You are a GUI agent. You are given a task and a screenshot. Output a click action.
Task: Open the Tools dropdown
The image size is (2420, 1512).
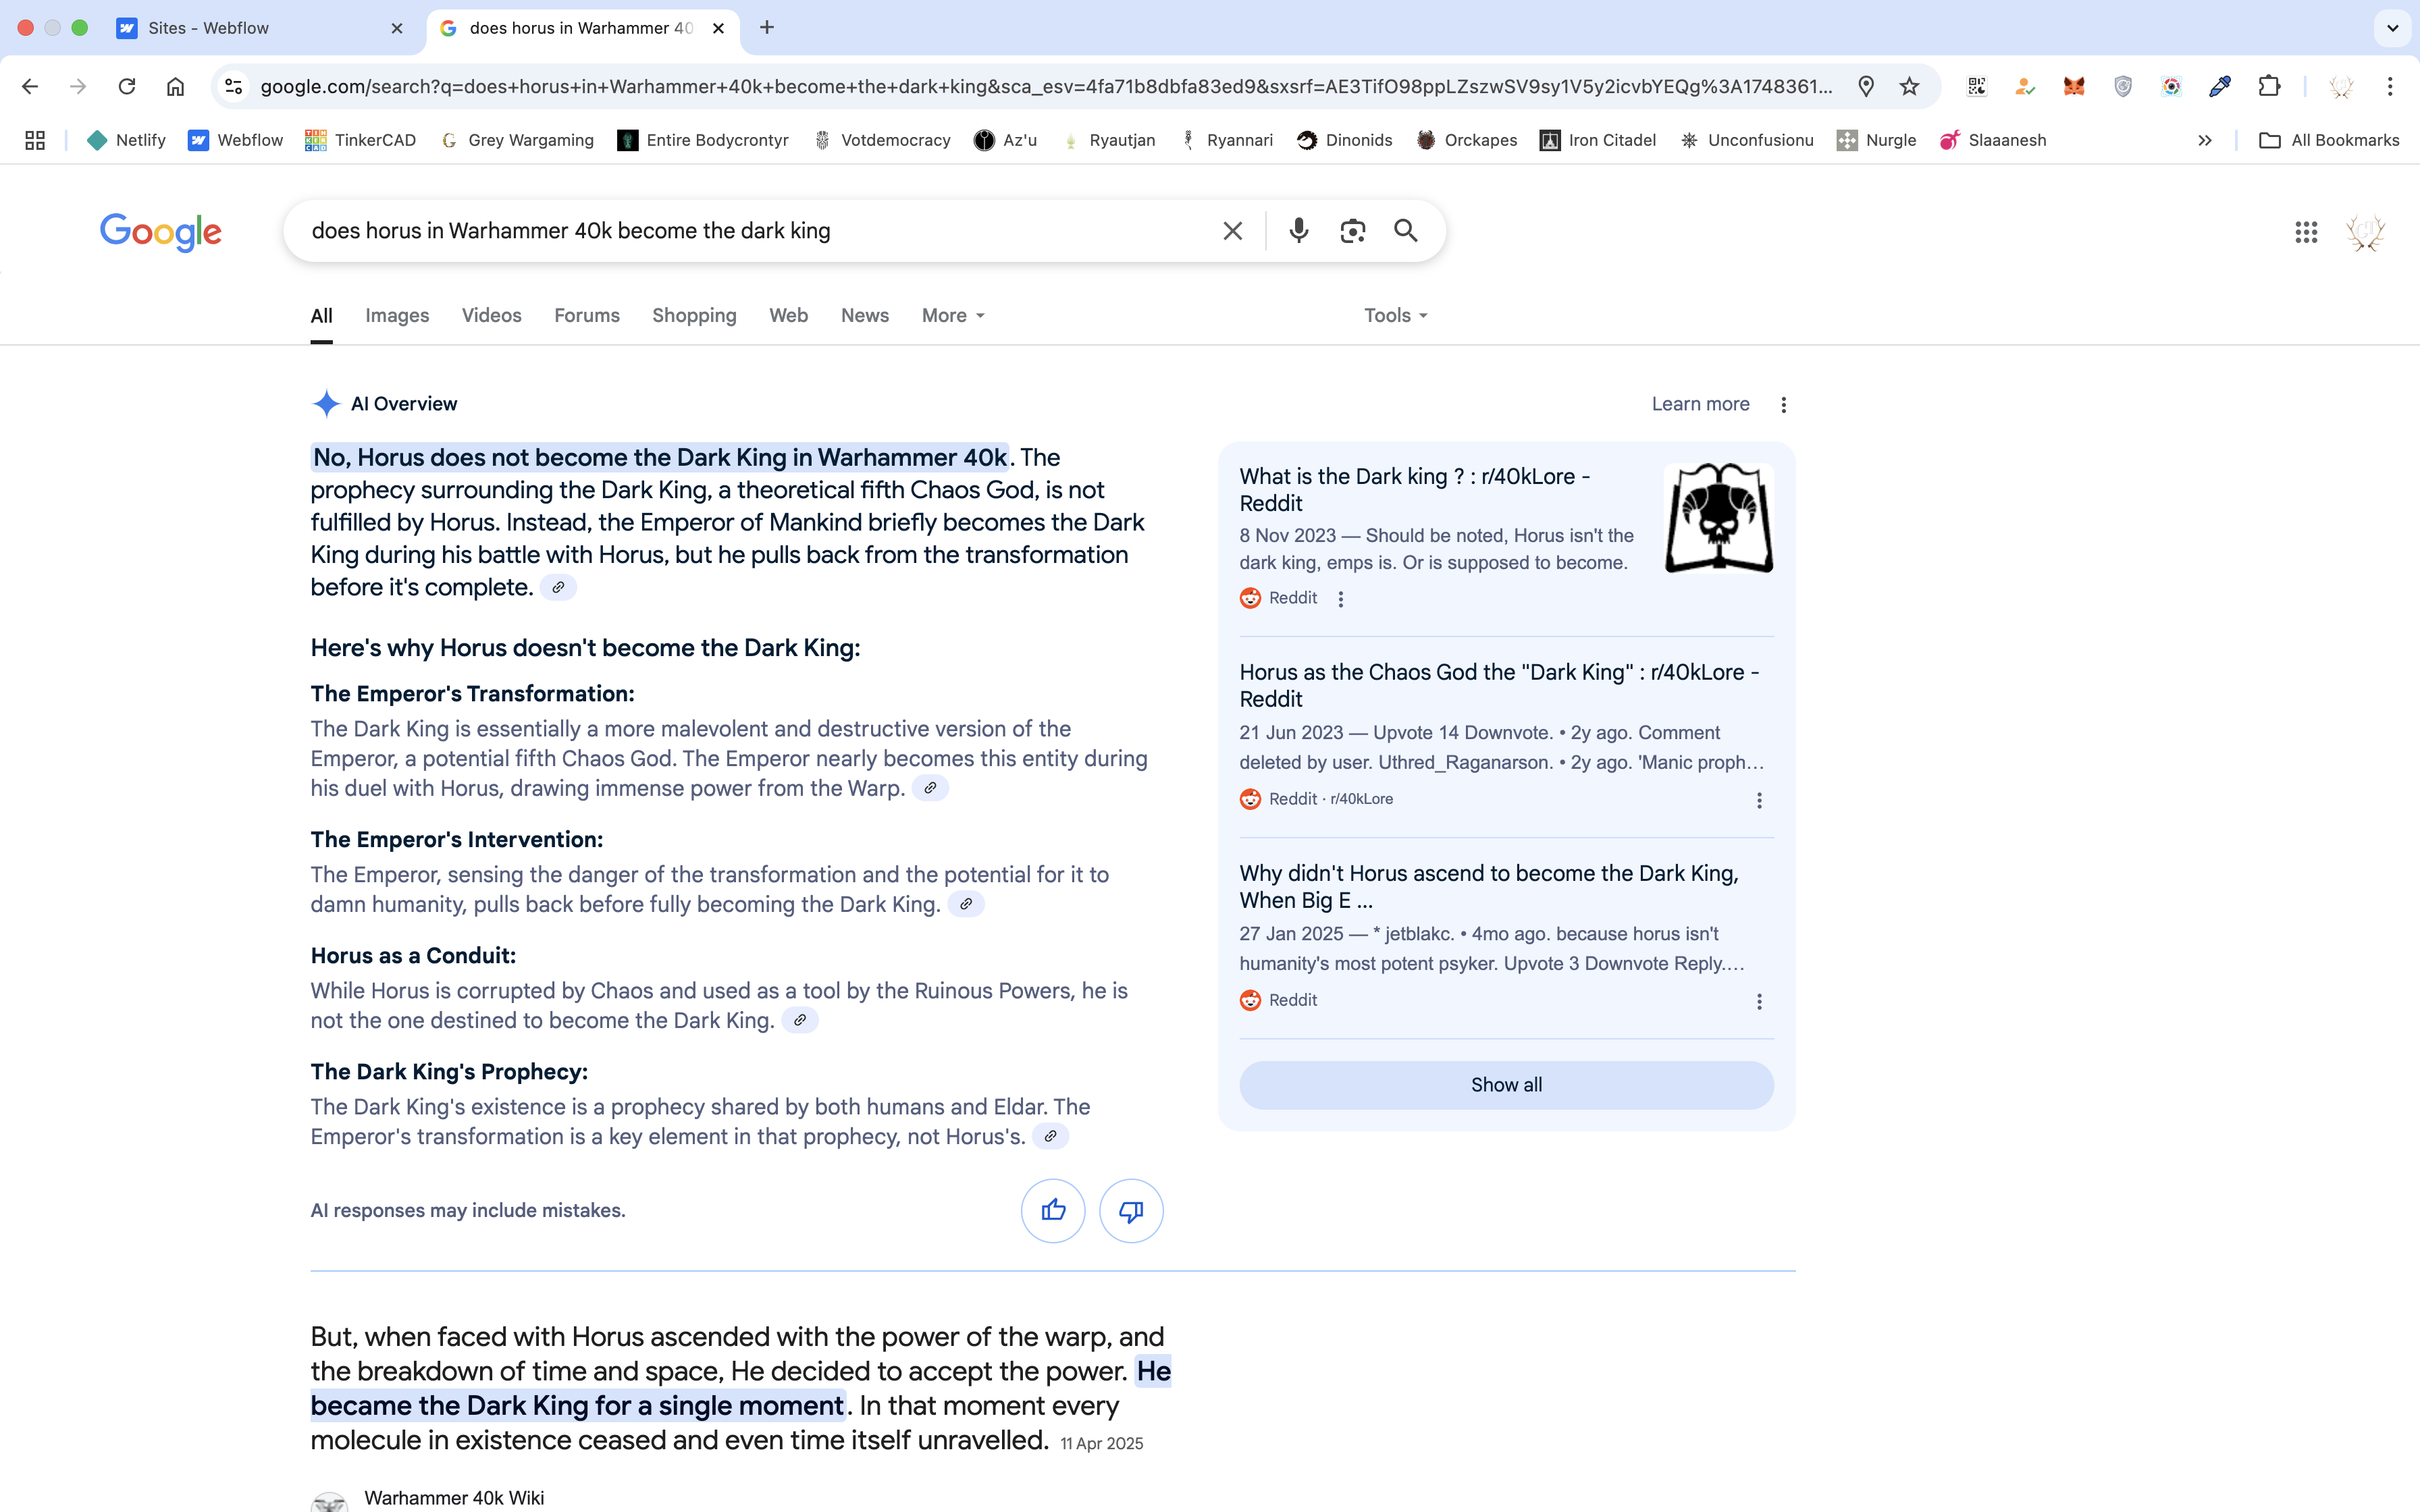point(1395,316)
